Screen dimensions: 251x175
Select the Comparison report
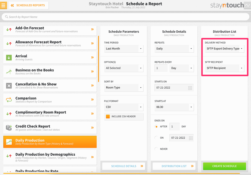(x=50, y=100)
